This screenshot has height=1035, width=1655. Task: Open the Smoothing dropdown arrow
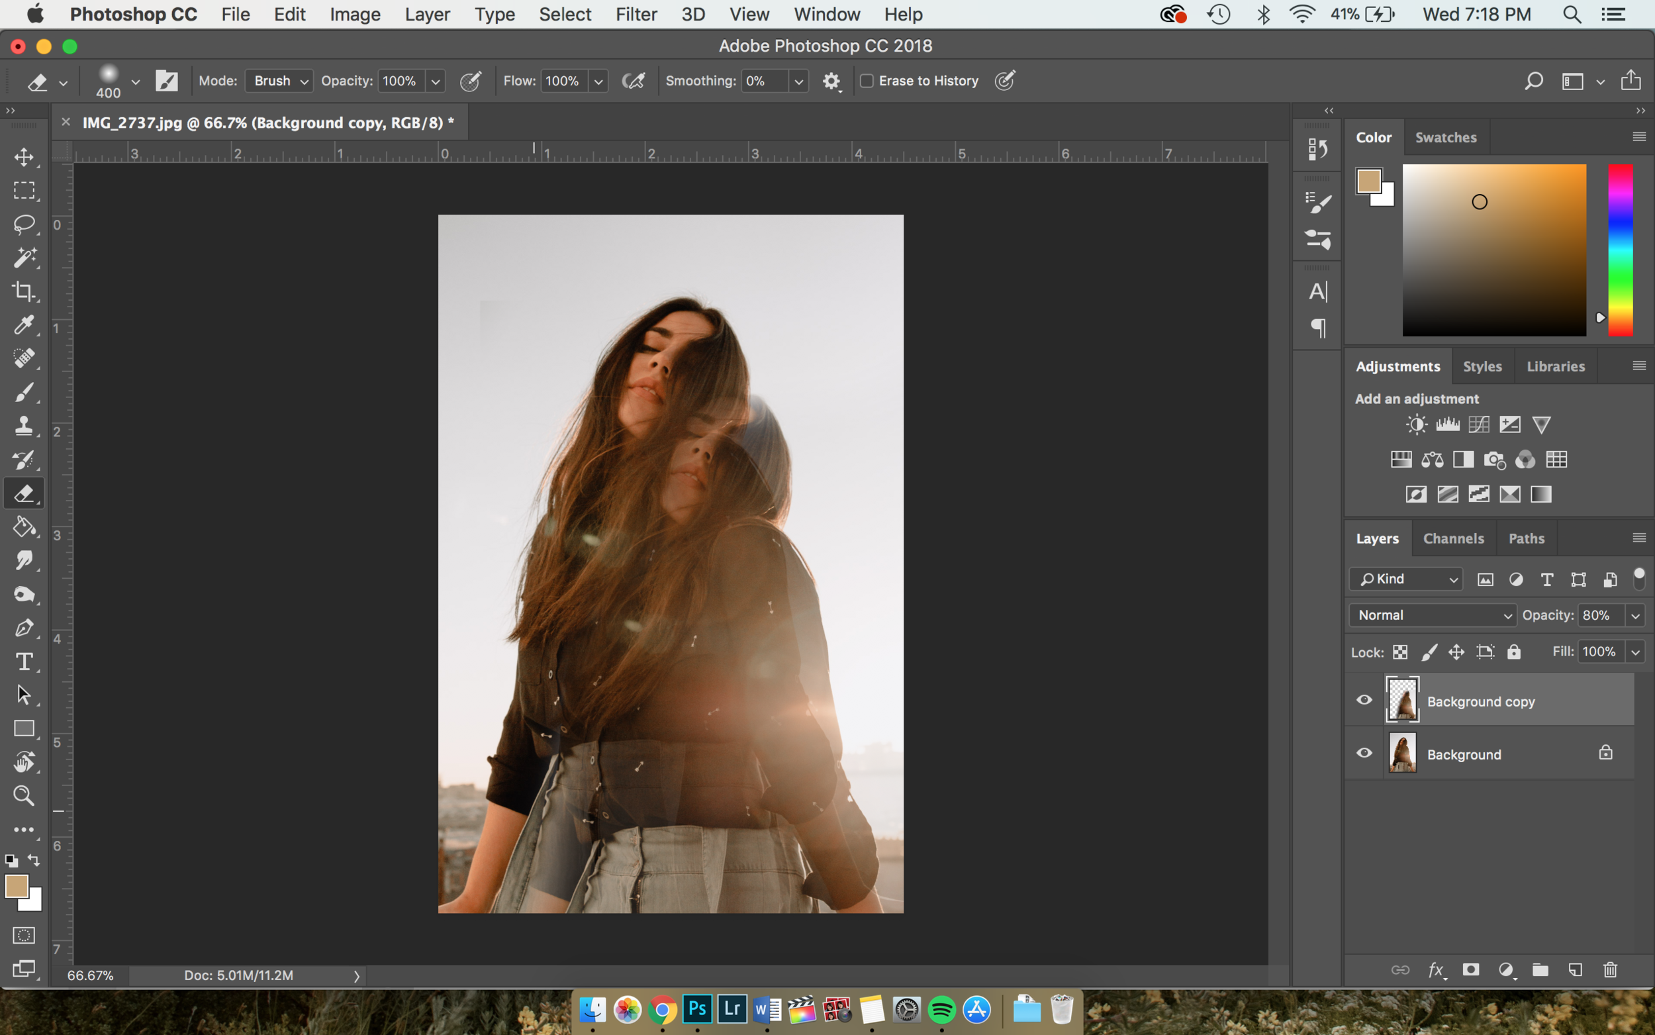click(798, 81)
